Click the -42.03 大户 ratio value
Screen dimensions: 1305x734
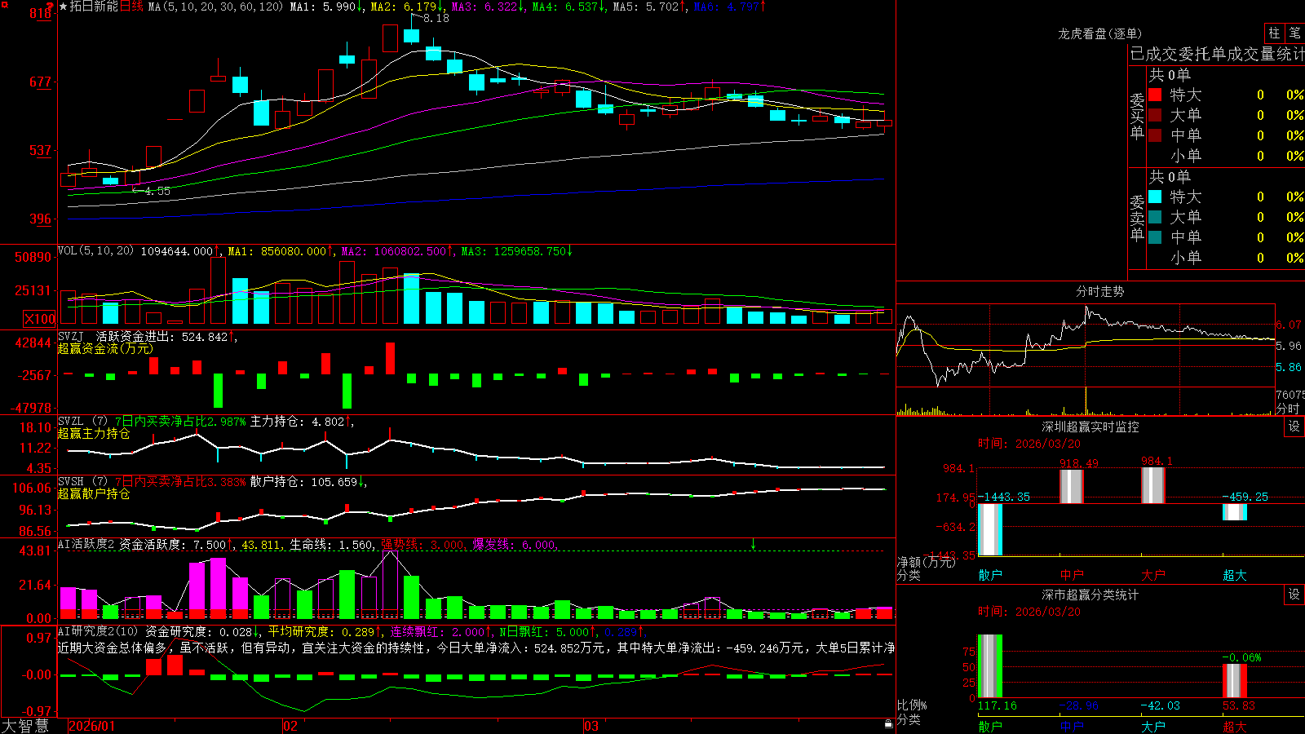tap(1161, 705)
